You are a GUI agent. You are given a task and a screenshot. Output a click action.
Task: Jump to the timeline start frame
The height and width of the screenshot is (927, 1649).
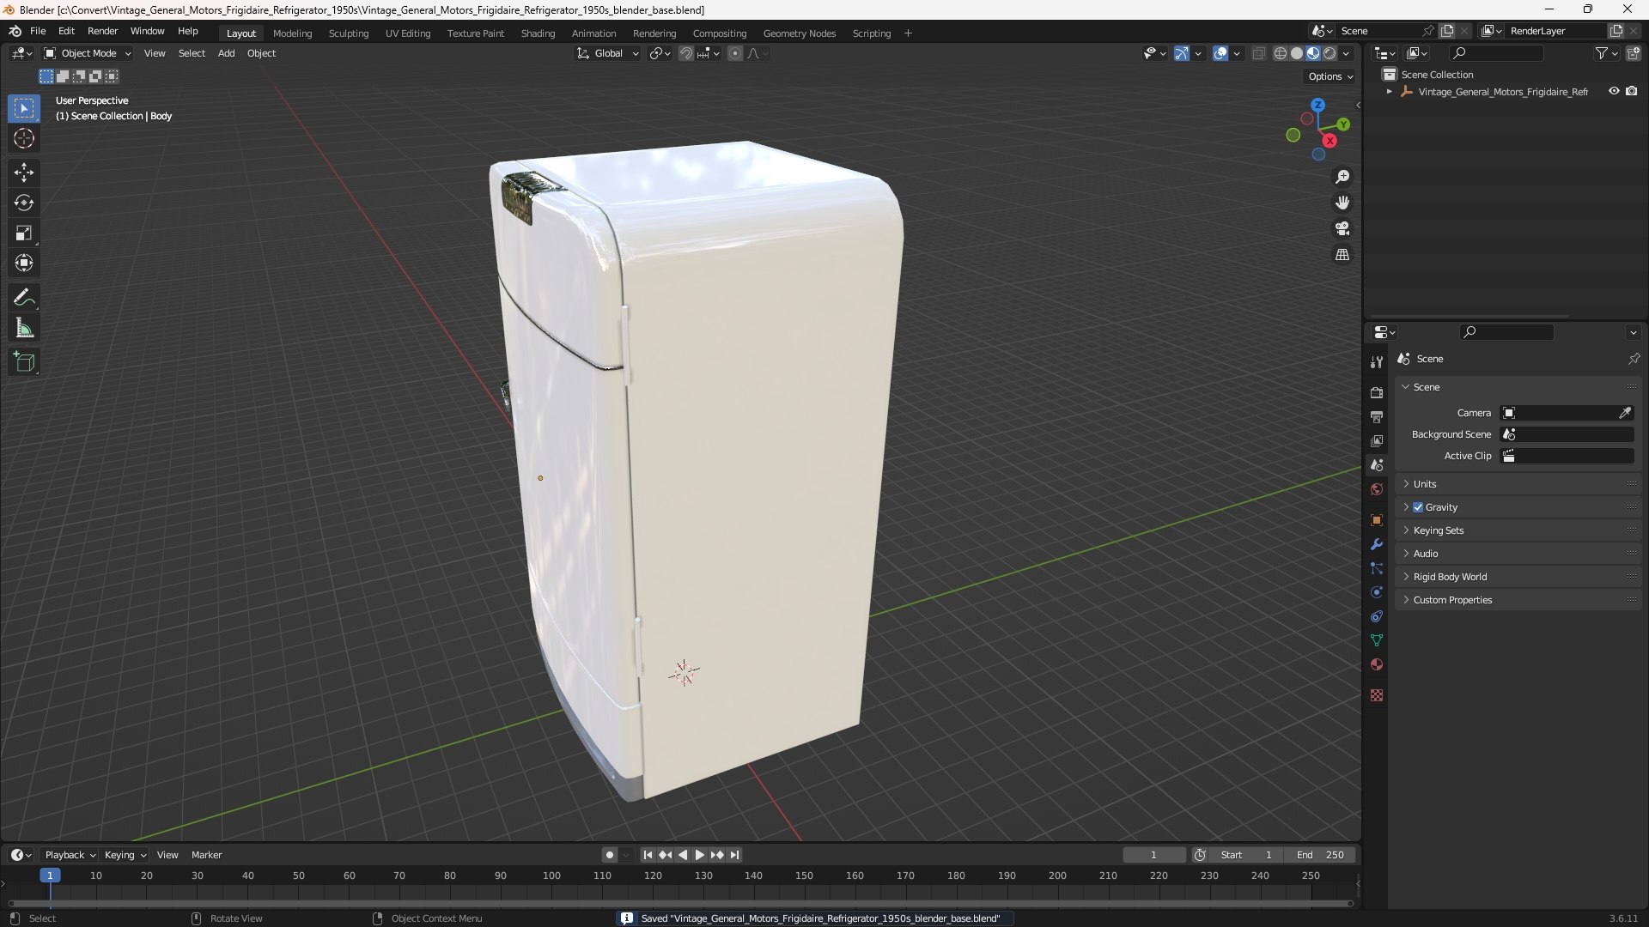coord(648,855)
